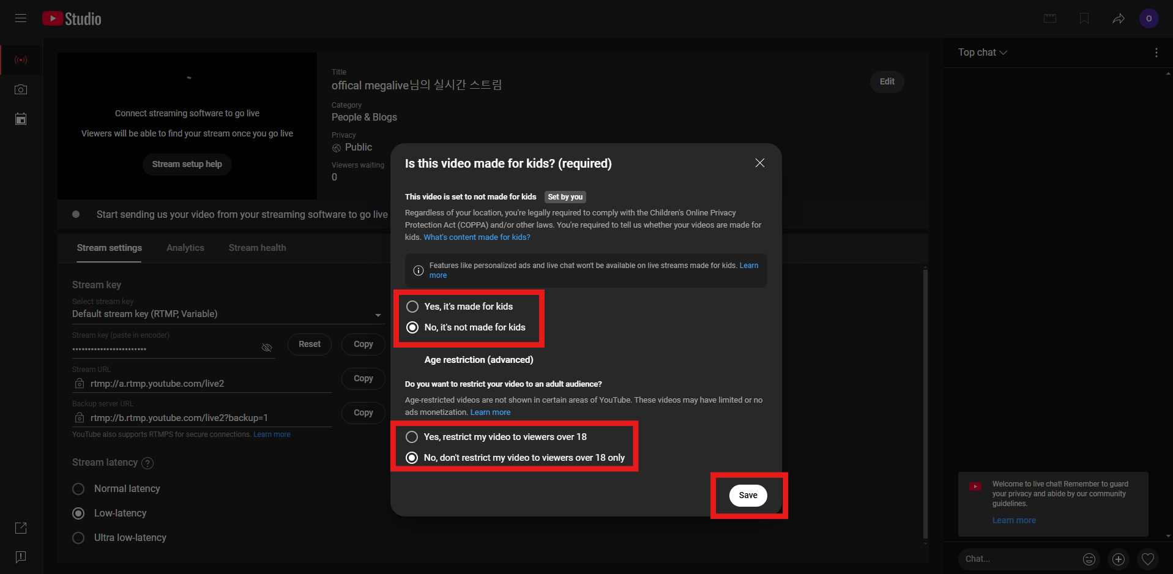The width and height of the screenshot is (1173, 574).
Task: Open the Manage calendar icon in sidebar
Action: [21, 119]
